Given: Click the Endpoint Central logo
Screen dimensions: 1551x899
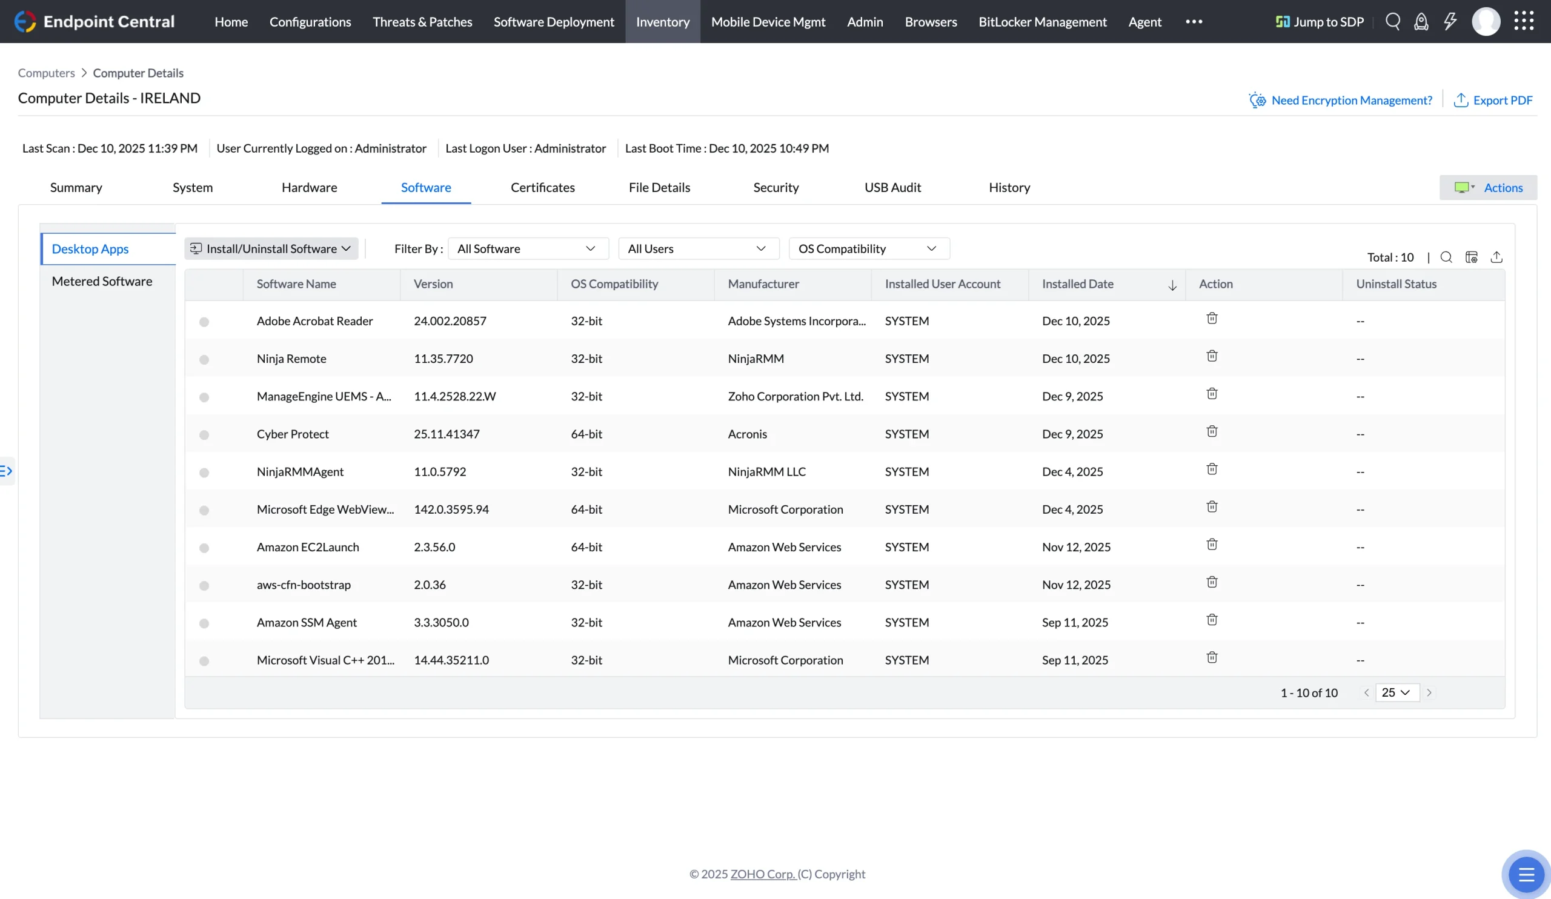Looking at the screenshot, I should pos(93,22).
